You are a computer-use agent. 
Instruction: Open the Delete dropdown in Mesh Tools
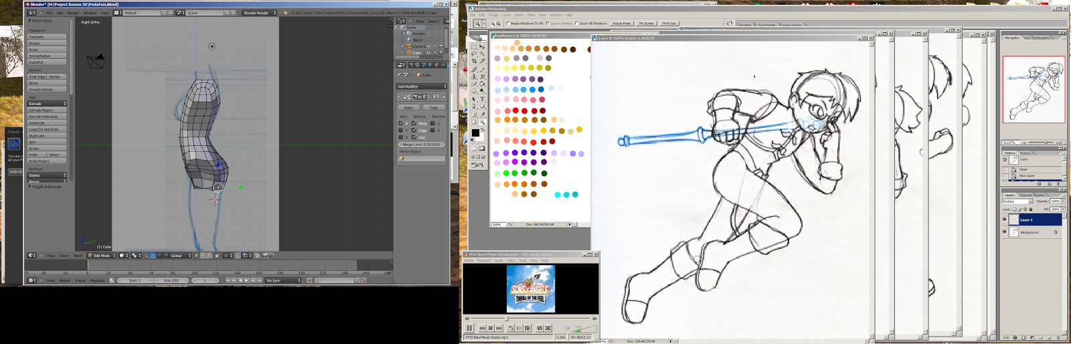tap(47, 175)
